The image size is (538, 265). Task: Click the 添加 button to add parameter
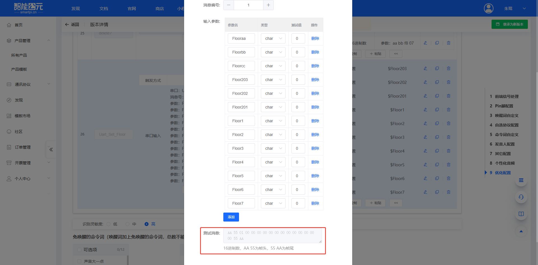(231, 217)
